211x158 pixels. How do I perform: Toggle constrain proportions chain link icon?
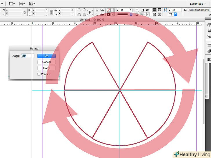tap(51, 12)
